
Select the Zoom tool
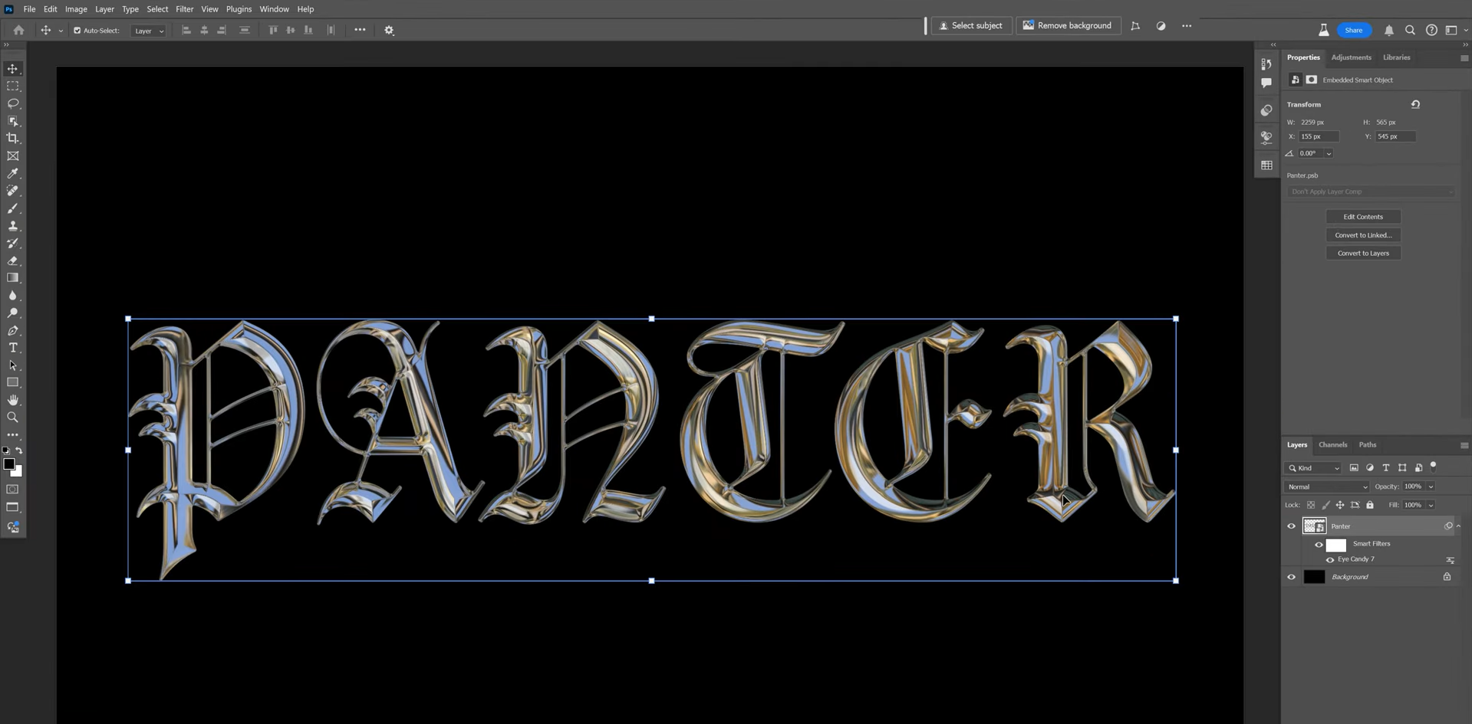(x=13, y=418)
